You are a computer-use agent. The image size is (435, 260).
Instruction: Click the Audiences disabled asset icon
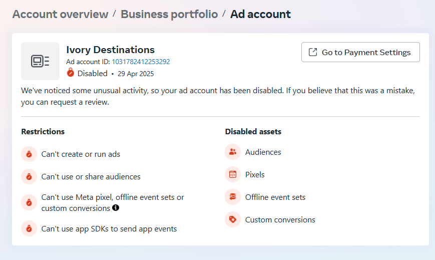click(233, 152)
